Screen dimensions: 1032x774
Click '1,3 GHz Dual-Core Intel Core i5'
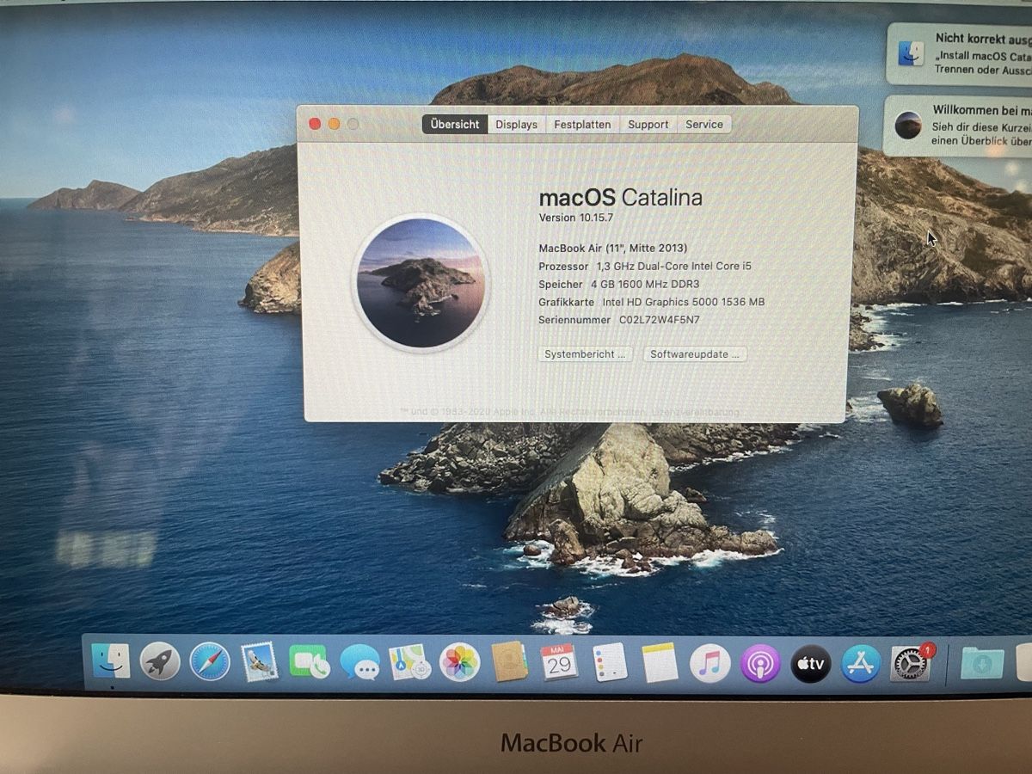[674, 267]
